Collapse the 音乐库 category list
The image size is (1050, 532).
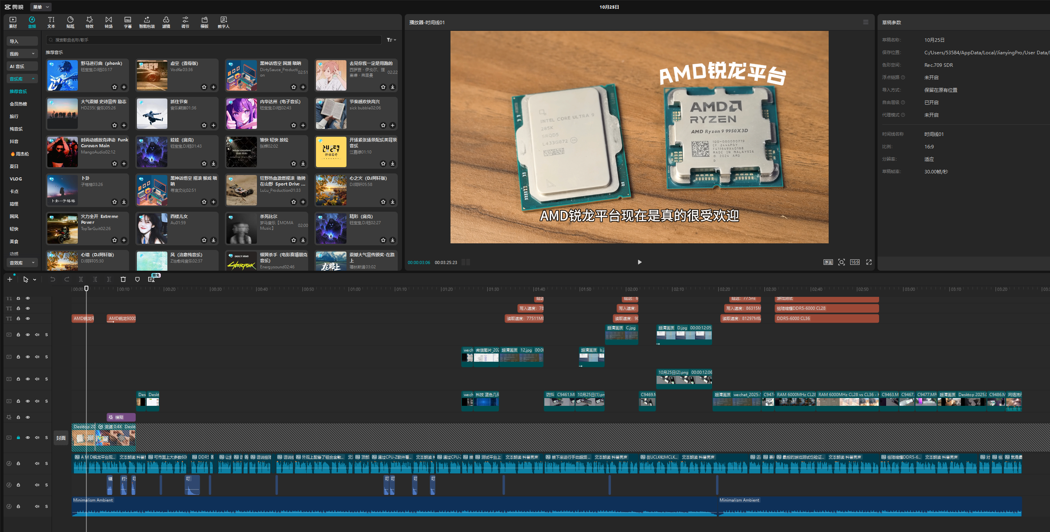click(x=33, y=79)
